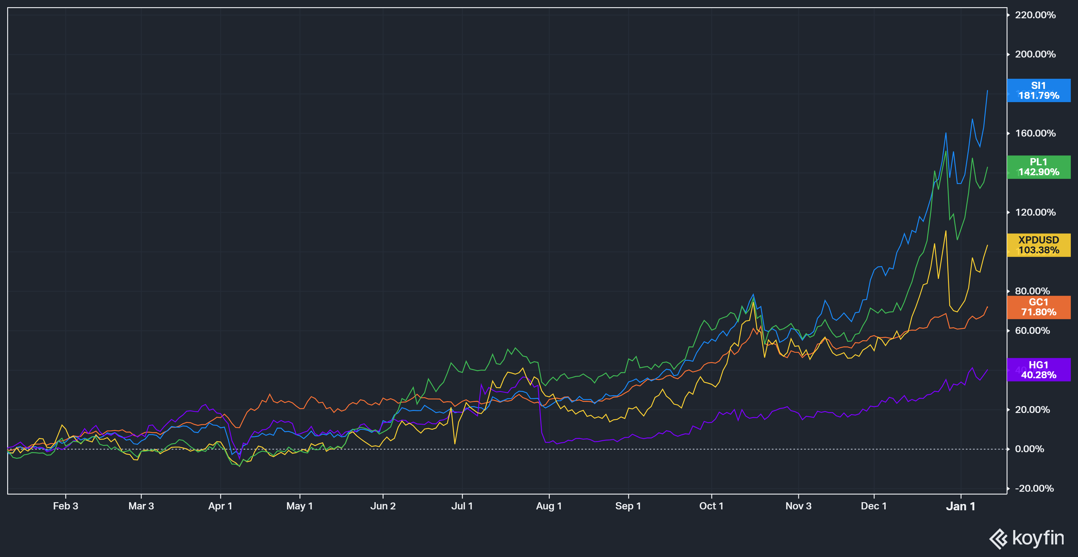Image resolution: width=1078 pixels, height=557 pixels.
Task: Click the 0.00% y-axis label
Action: point(1029,449)
